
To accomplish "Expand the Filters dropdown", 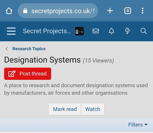I will click(138, 125).
